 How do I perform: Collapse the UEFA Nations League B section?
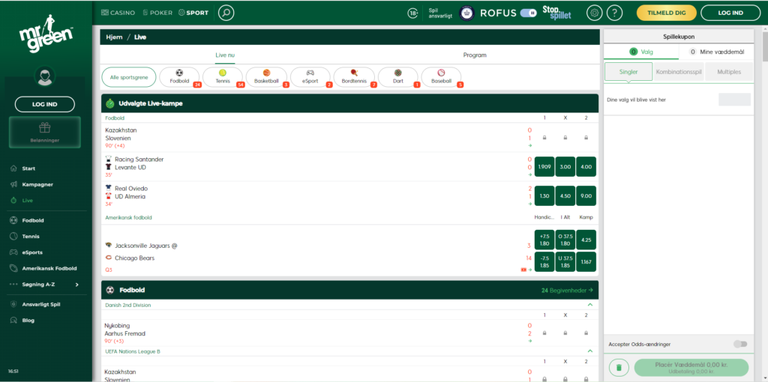589,351
